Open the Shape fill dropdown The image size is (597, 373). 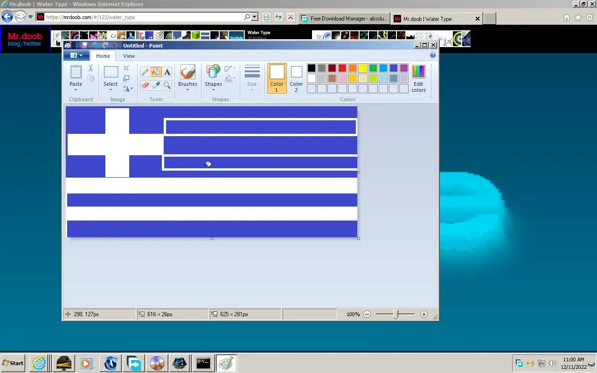pyautogui.click(x=230, y=79)
